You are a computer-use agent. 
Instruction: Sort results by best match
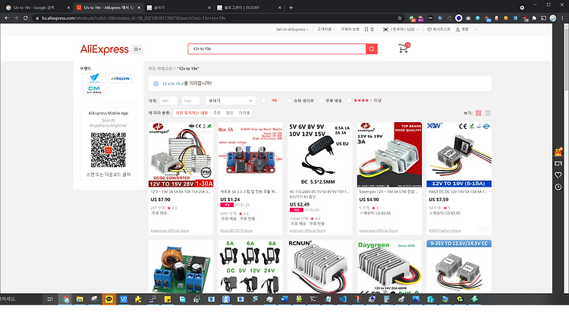(x=192, y=113)
